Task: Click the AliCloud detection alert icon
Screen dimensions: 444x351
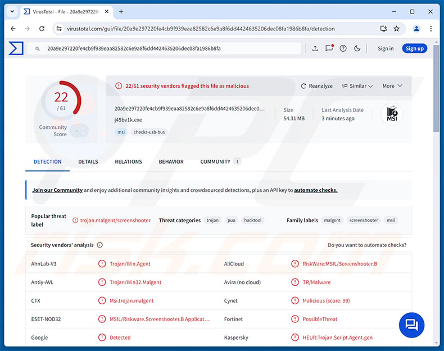Action: click(x=295, y=264)
